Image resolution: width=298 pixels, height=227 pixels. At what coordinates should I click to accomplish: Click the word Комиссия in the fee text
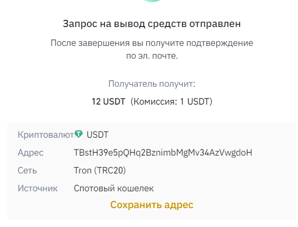tap(155, 102)
